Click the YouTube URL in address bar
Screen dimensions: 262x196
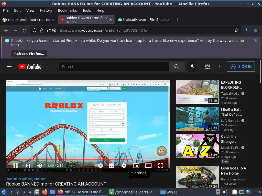[103, 31]
